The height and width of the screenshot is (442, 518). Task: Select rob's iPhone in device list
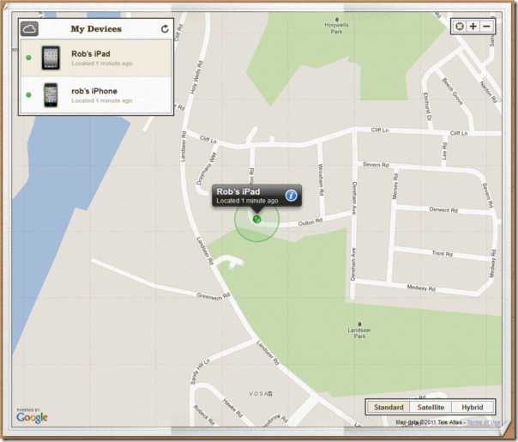[x=96, y=95]
